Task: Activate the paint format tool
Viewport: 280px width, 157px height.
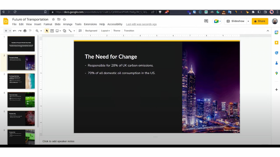Action: [x=30, y=31]
